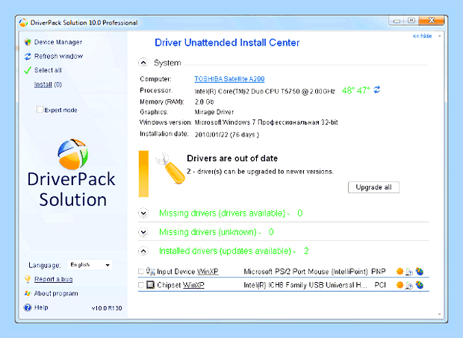
Task: Click the document icon in Input Device row
Action: point(409,272)
